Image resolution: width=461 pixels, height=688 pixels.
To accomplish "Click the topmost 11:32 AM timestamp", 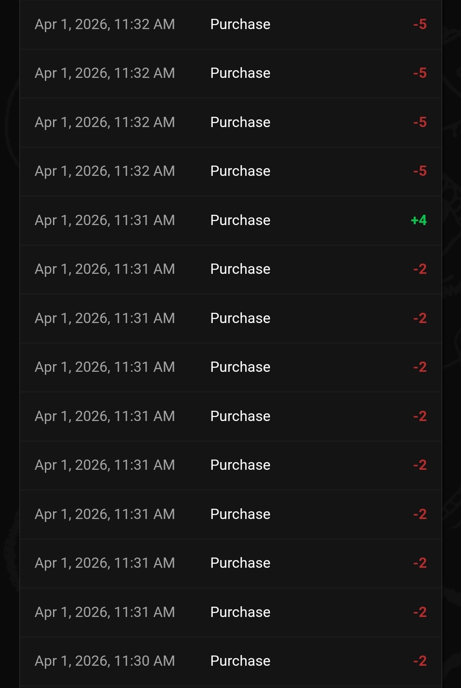I will tap(105, 24).
